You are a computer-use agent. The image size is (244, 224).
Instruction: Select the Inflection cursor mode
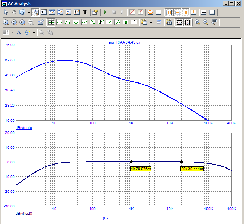point(101,22)
